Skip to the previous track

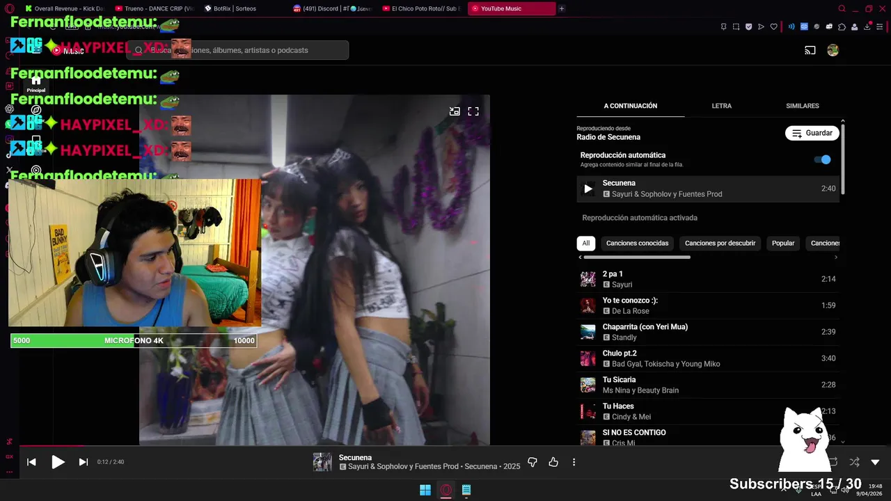(x=31, y=462)
